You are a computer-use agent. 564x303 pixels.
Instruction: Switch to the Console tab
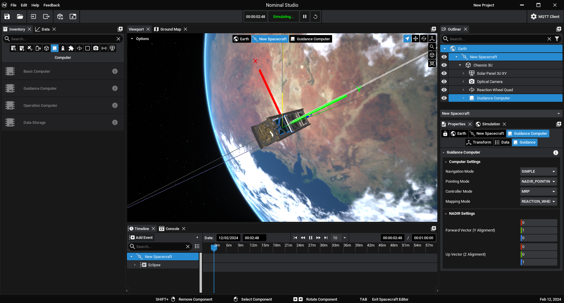[172, 229]
